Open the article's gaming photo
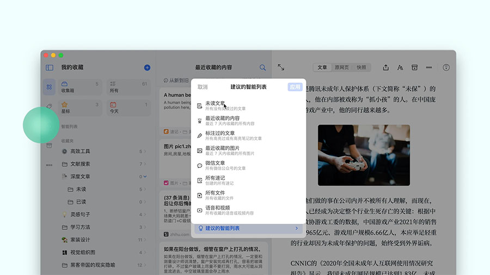This screenshot has width=490, height=275. click(364, 155)
